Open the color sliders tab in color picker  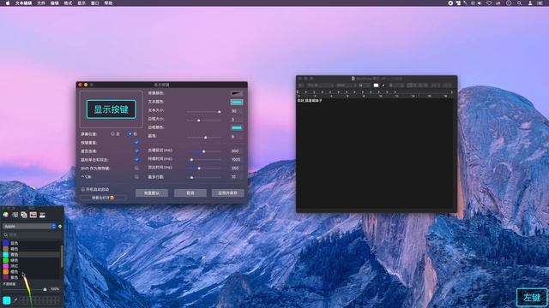click(x=15, y=215)
